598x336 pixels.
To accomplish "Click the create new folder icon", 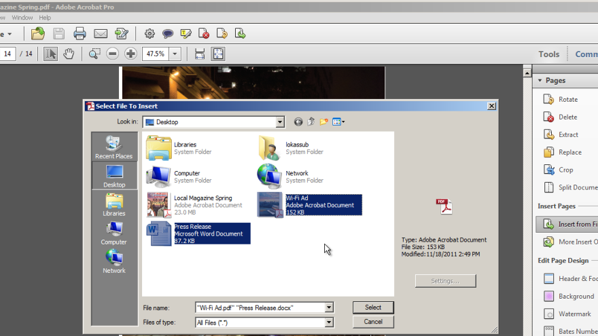I will point(323,122).
